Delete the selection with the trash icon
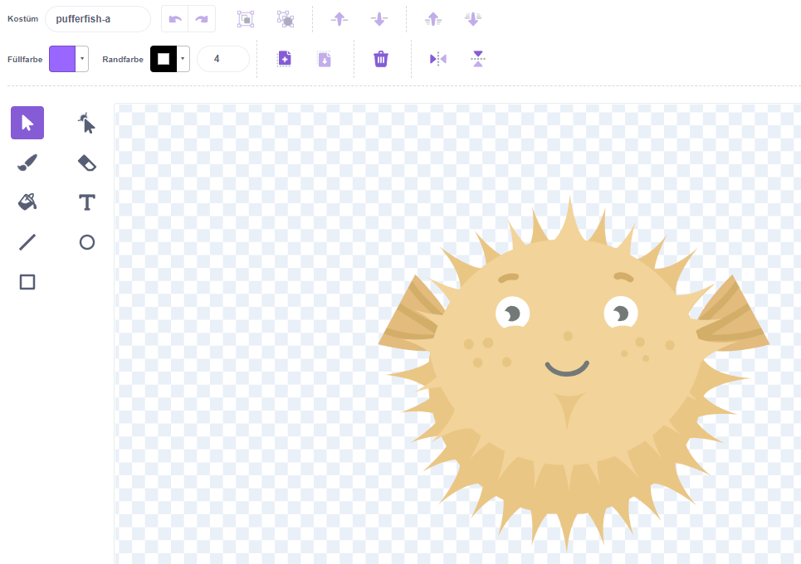 380,59
